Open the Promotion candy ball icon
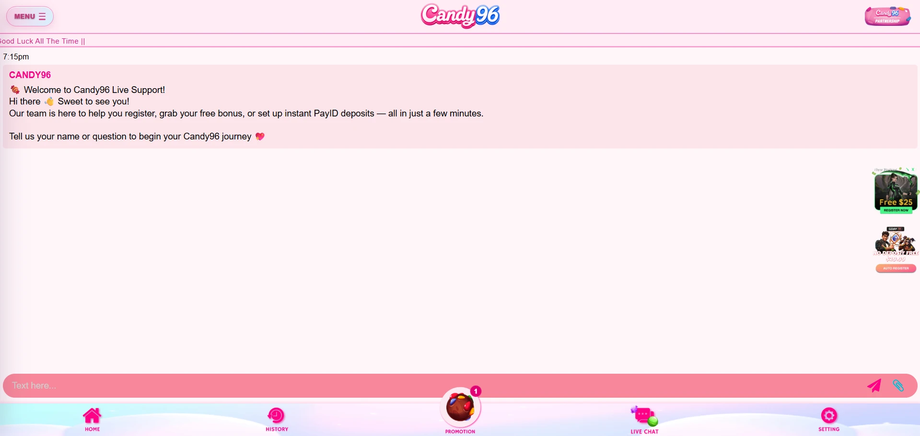The width and height of the screenshot is (920, 436). tap(460, 408)
